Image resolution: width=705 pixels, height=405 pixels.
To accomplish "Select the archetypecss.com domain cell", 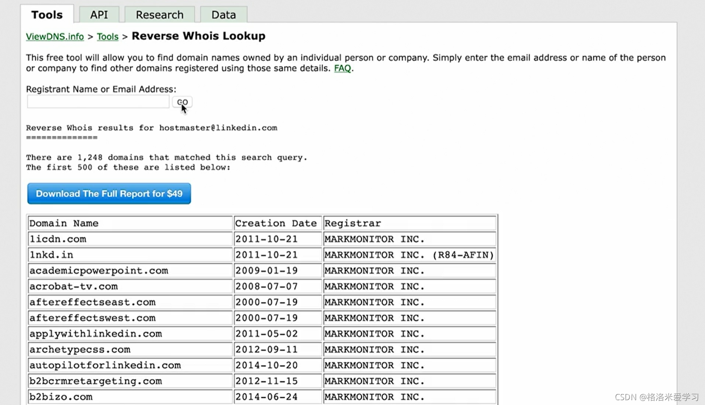I will pyautogui.click(x=130, y=349).
